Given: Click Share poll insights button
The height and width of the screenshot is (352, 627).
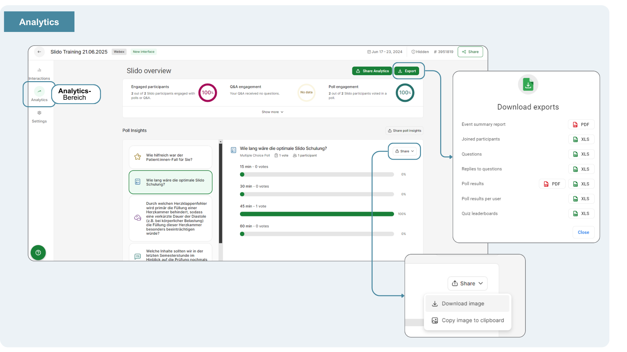Looking at the screenshot, I should 404,131.
